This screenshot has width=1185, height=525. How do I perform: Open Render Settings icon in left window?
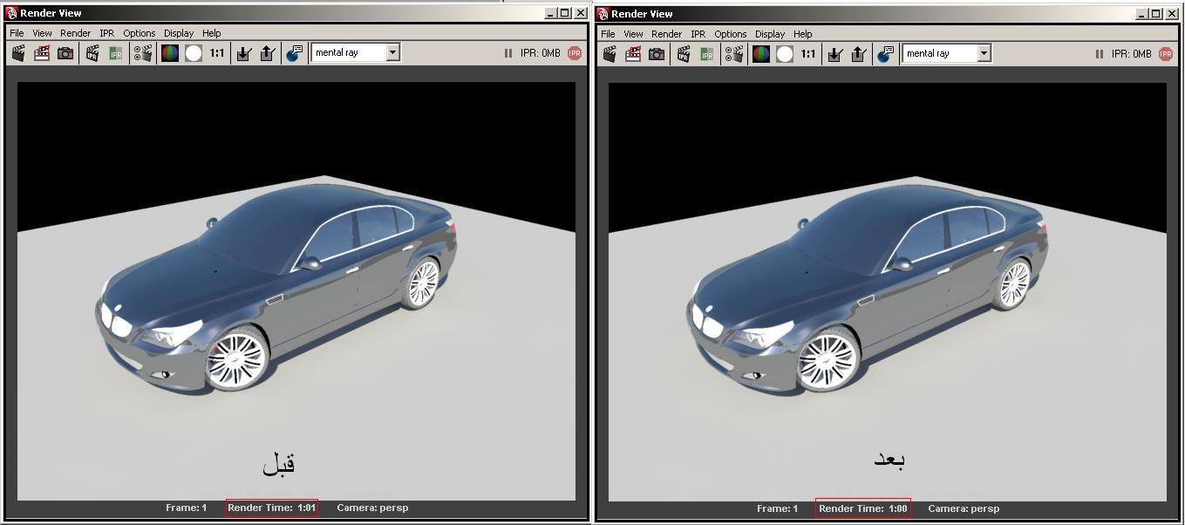point(143,53)
